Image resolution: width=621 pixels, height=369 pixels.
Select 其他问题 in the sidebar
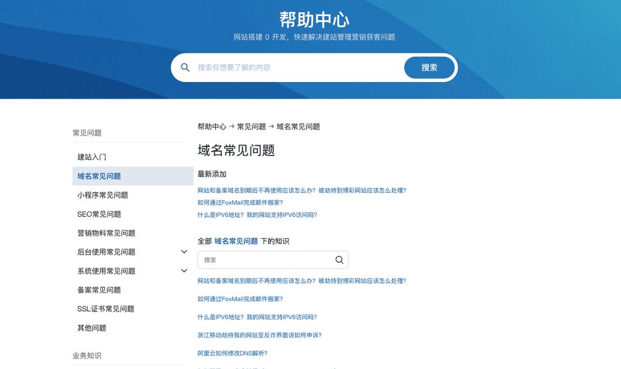pos(92,328)
